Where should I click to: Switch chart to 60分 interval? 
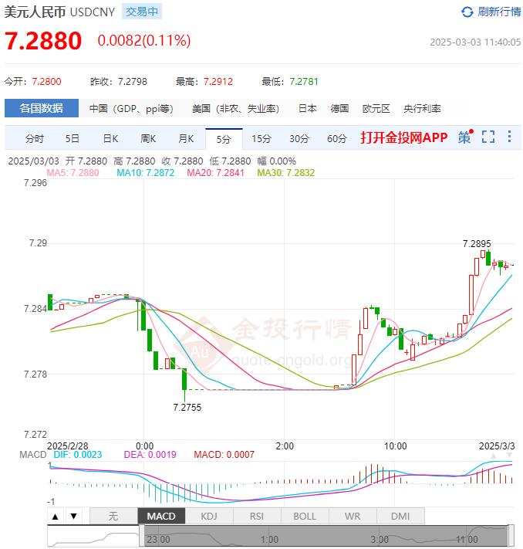tap(336, 139)
